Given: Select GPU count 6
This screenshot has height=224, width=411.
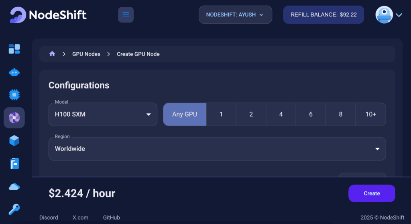Looking at the screenshot, I should click(x=311, y=114).
